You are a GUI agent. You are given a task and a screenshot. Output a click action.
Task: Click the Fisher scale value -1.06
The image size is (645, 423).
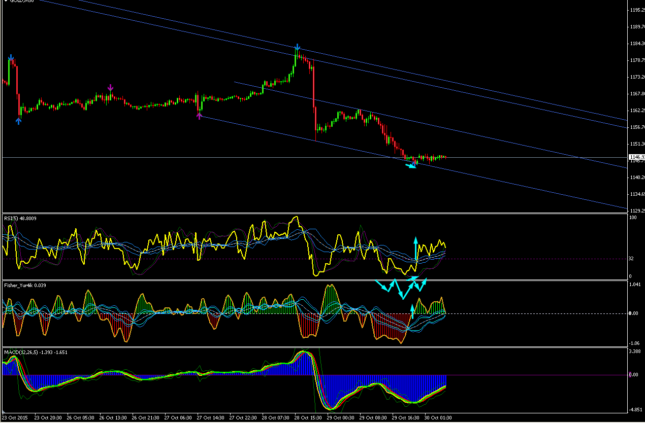click(x=635, y=343)
